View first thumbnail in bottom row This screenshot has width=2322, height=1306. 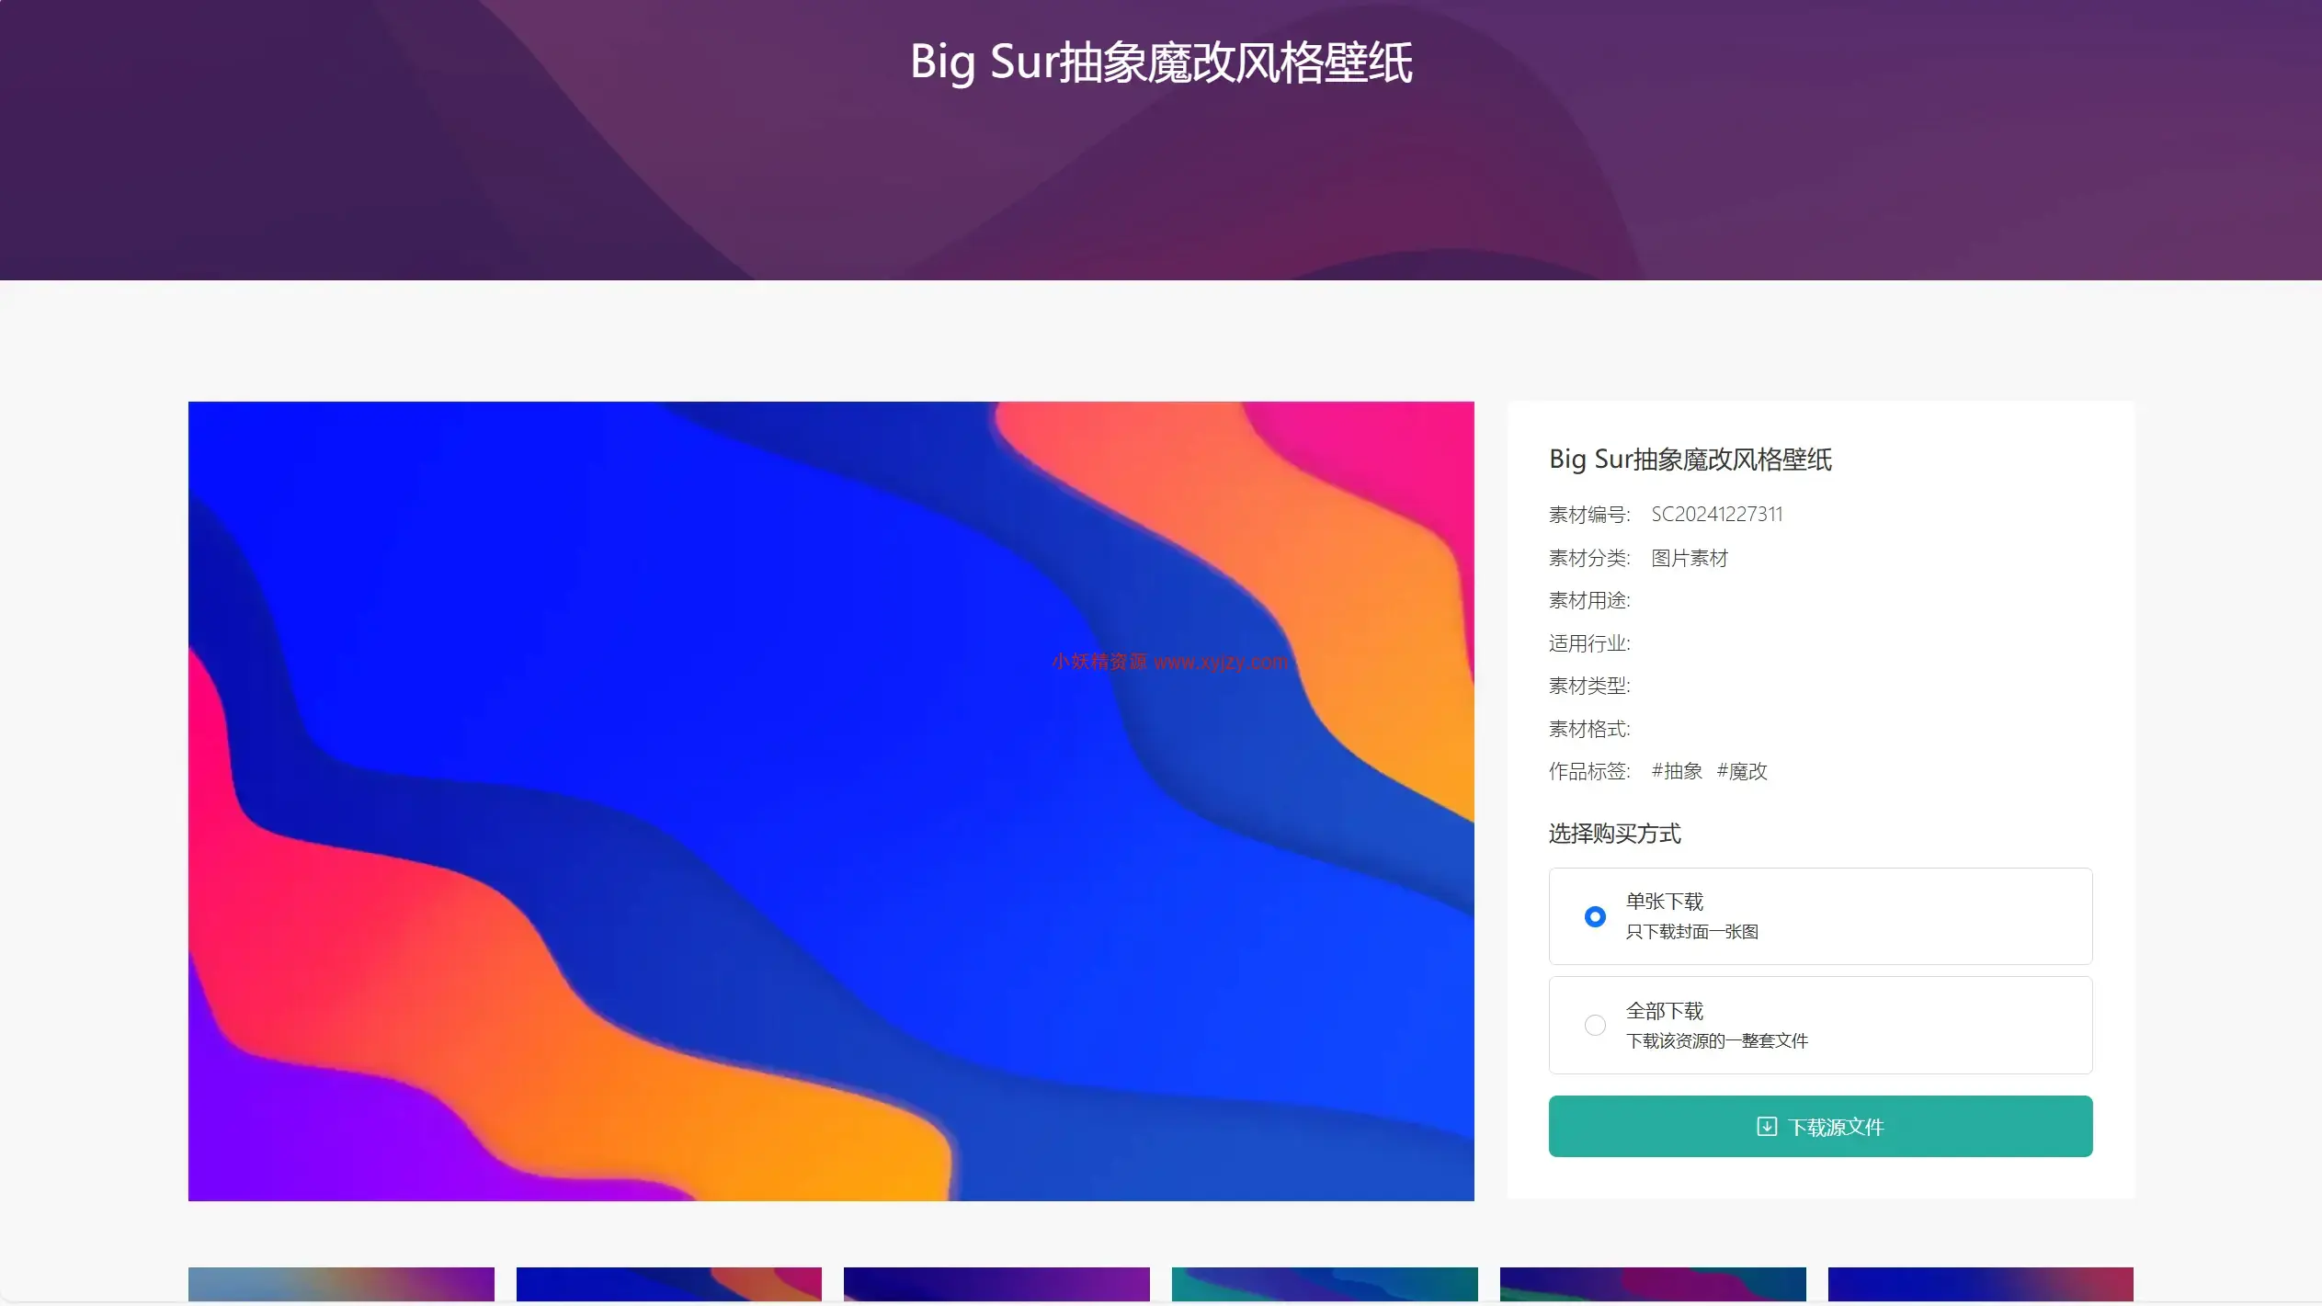[341, 1285]
